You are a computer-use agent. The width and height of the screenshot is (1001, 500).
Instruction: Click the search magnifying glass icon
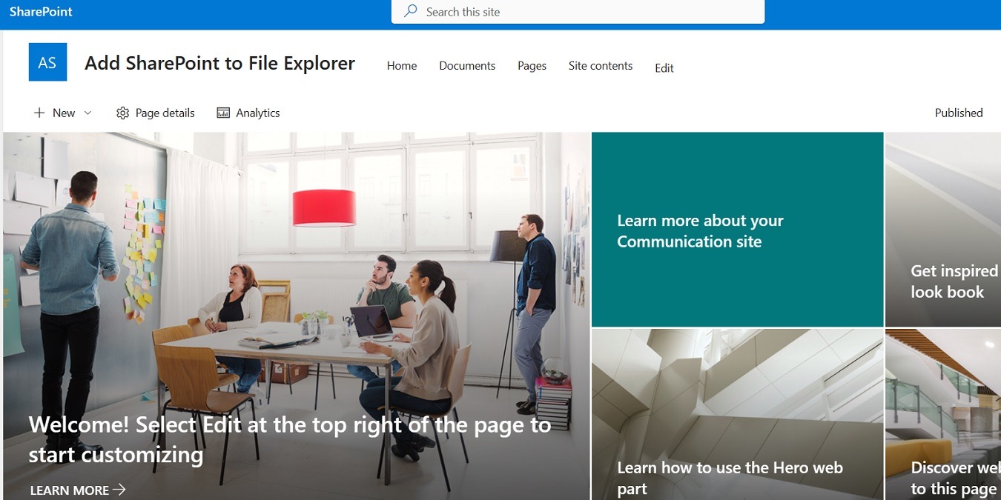[x=410, y=12]
